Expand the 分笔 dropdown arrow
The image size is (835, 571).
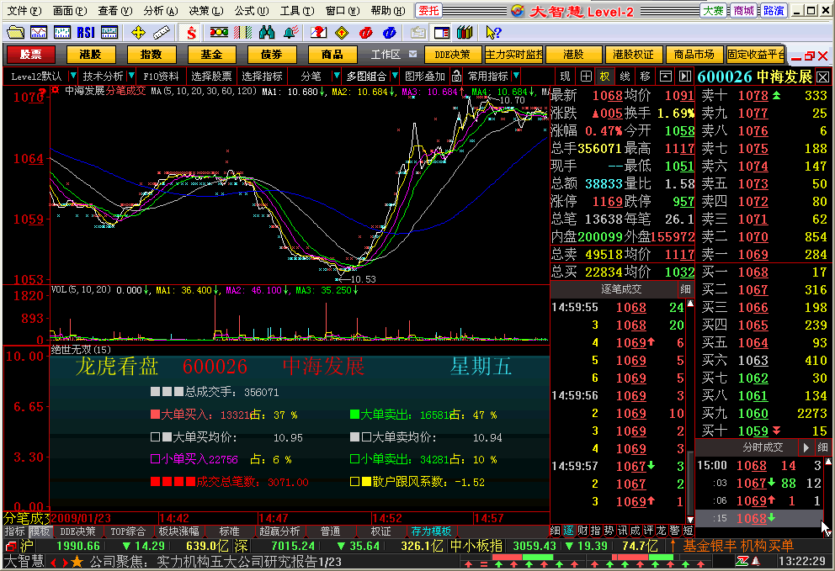[336, 76]
